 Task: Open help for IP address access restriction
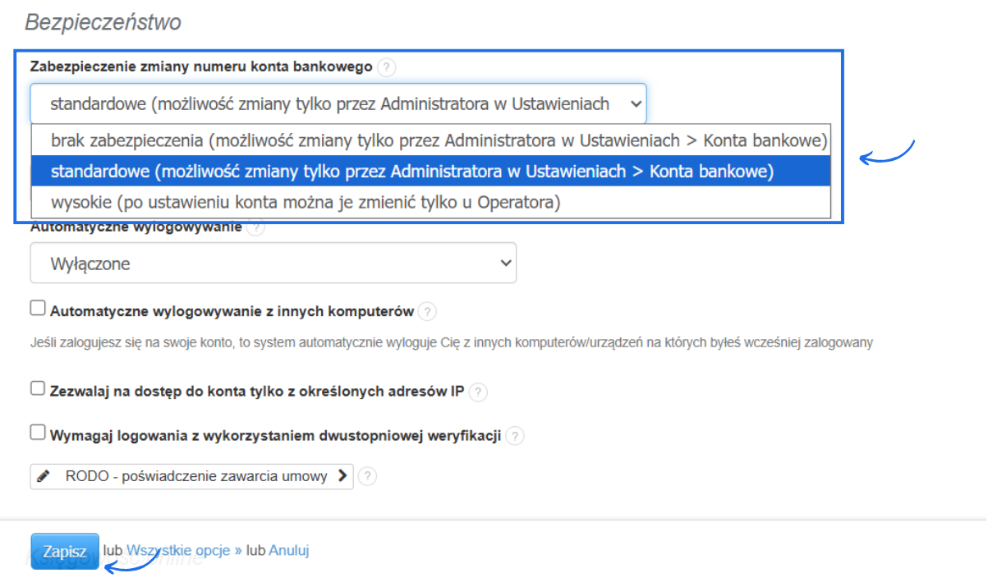point(477,392)
